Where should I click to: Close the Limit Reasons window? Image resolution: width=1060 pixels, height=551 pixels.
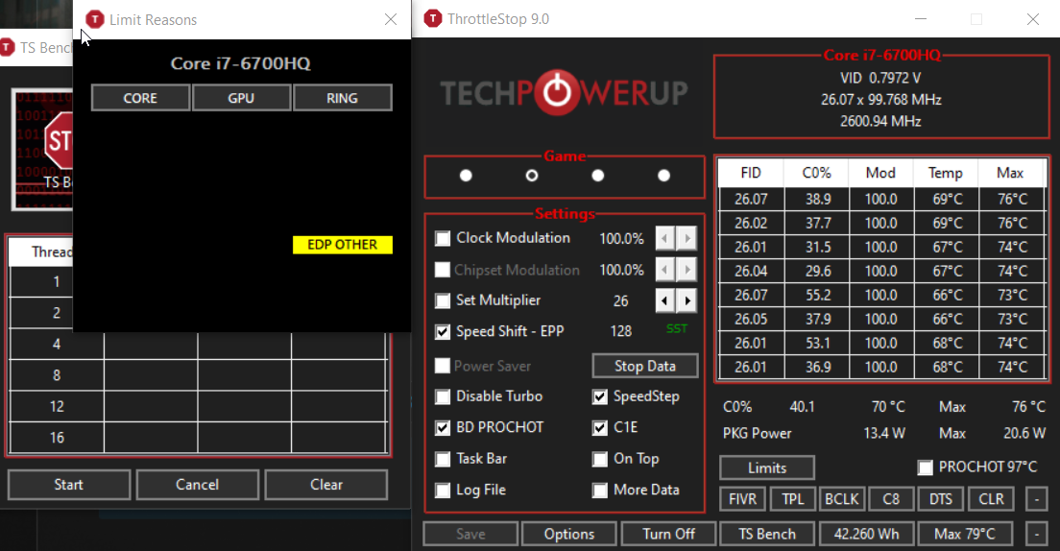(x=391, y=19)
